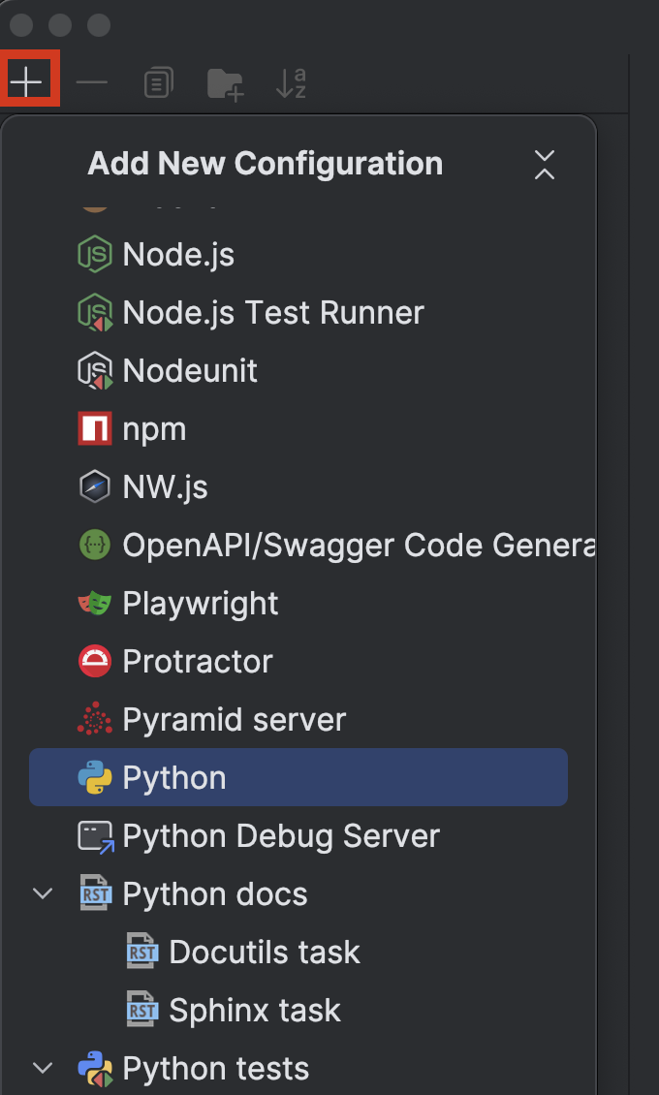659x1095 pixels.
Task: Click the Protractor red icon
Action: click(95, 661)
